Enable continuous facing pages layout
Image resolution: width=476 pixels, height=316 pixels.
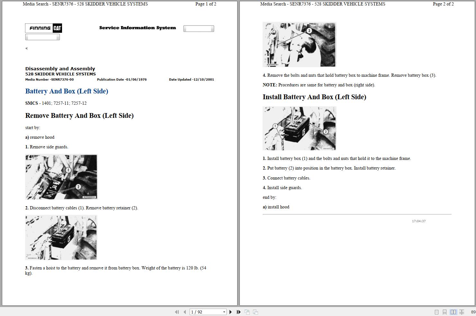(x=462, y=312)
